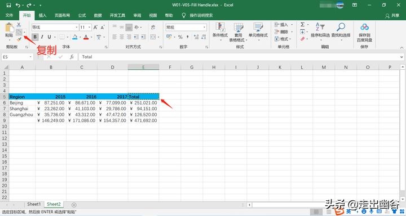
Task: Click the Borders icon
Action: point(62,37)
